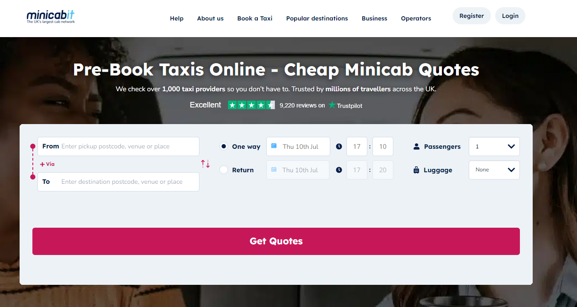The image size is (577, 307).
Task: Open the Business menu item
Action: pyautogui.click(x=375, y=18)
